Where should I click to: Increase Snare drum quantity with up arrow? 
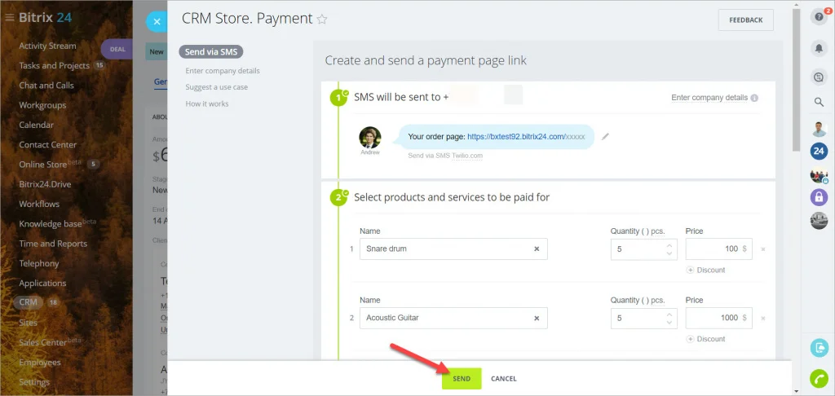669,244
